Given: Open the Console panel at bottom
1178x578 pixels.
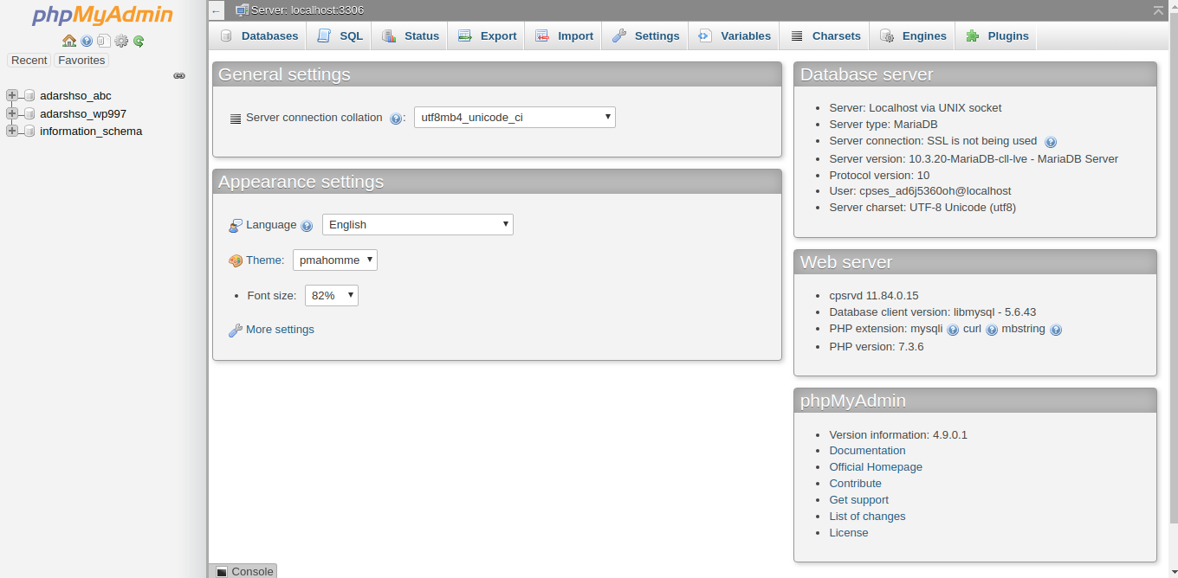Looking at the screenshot, I should click(243, 571).
